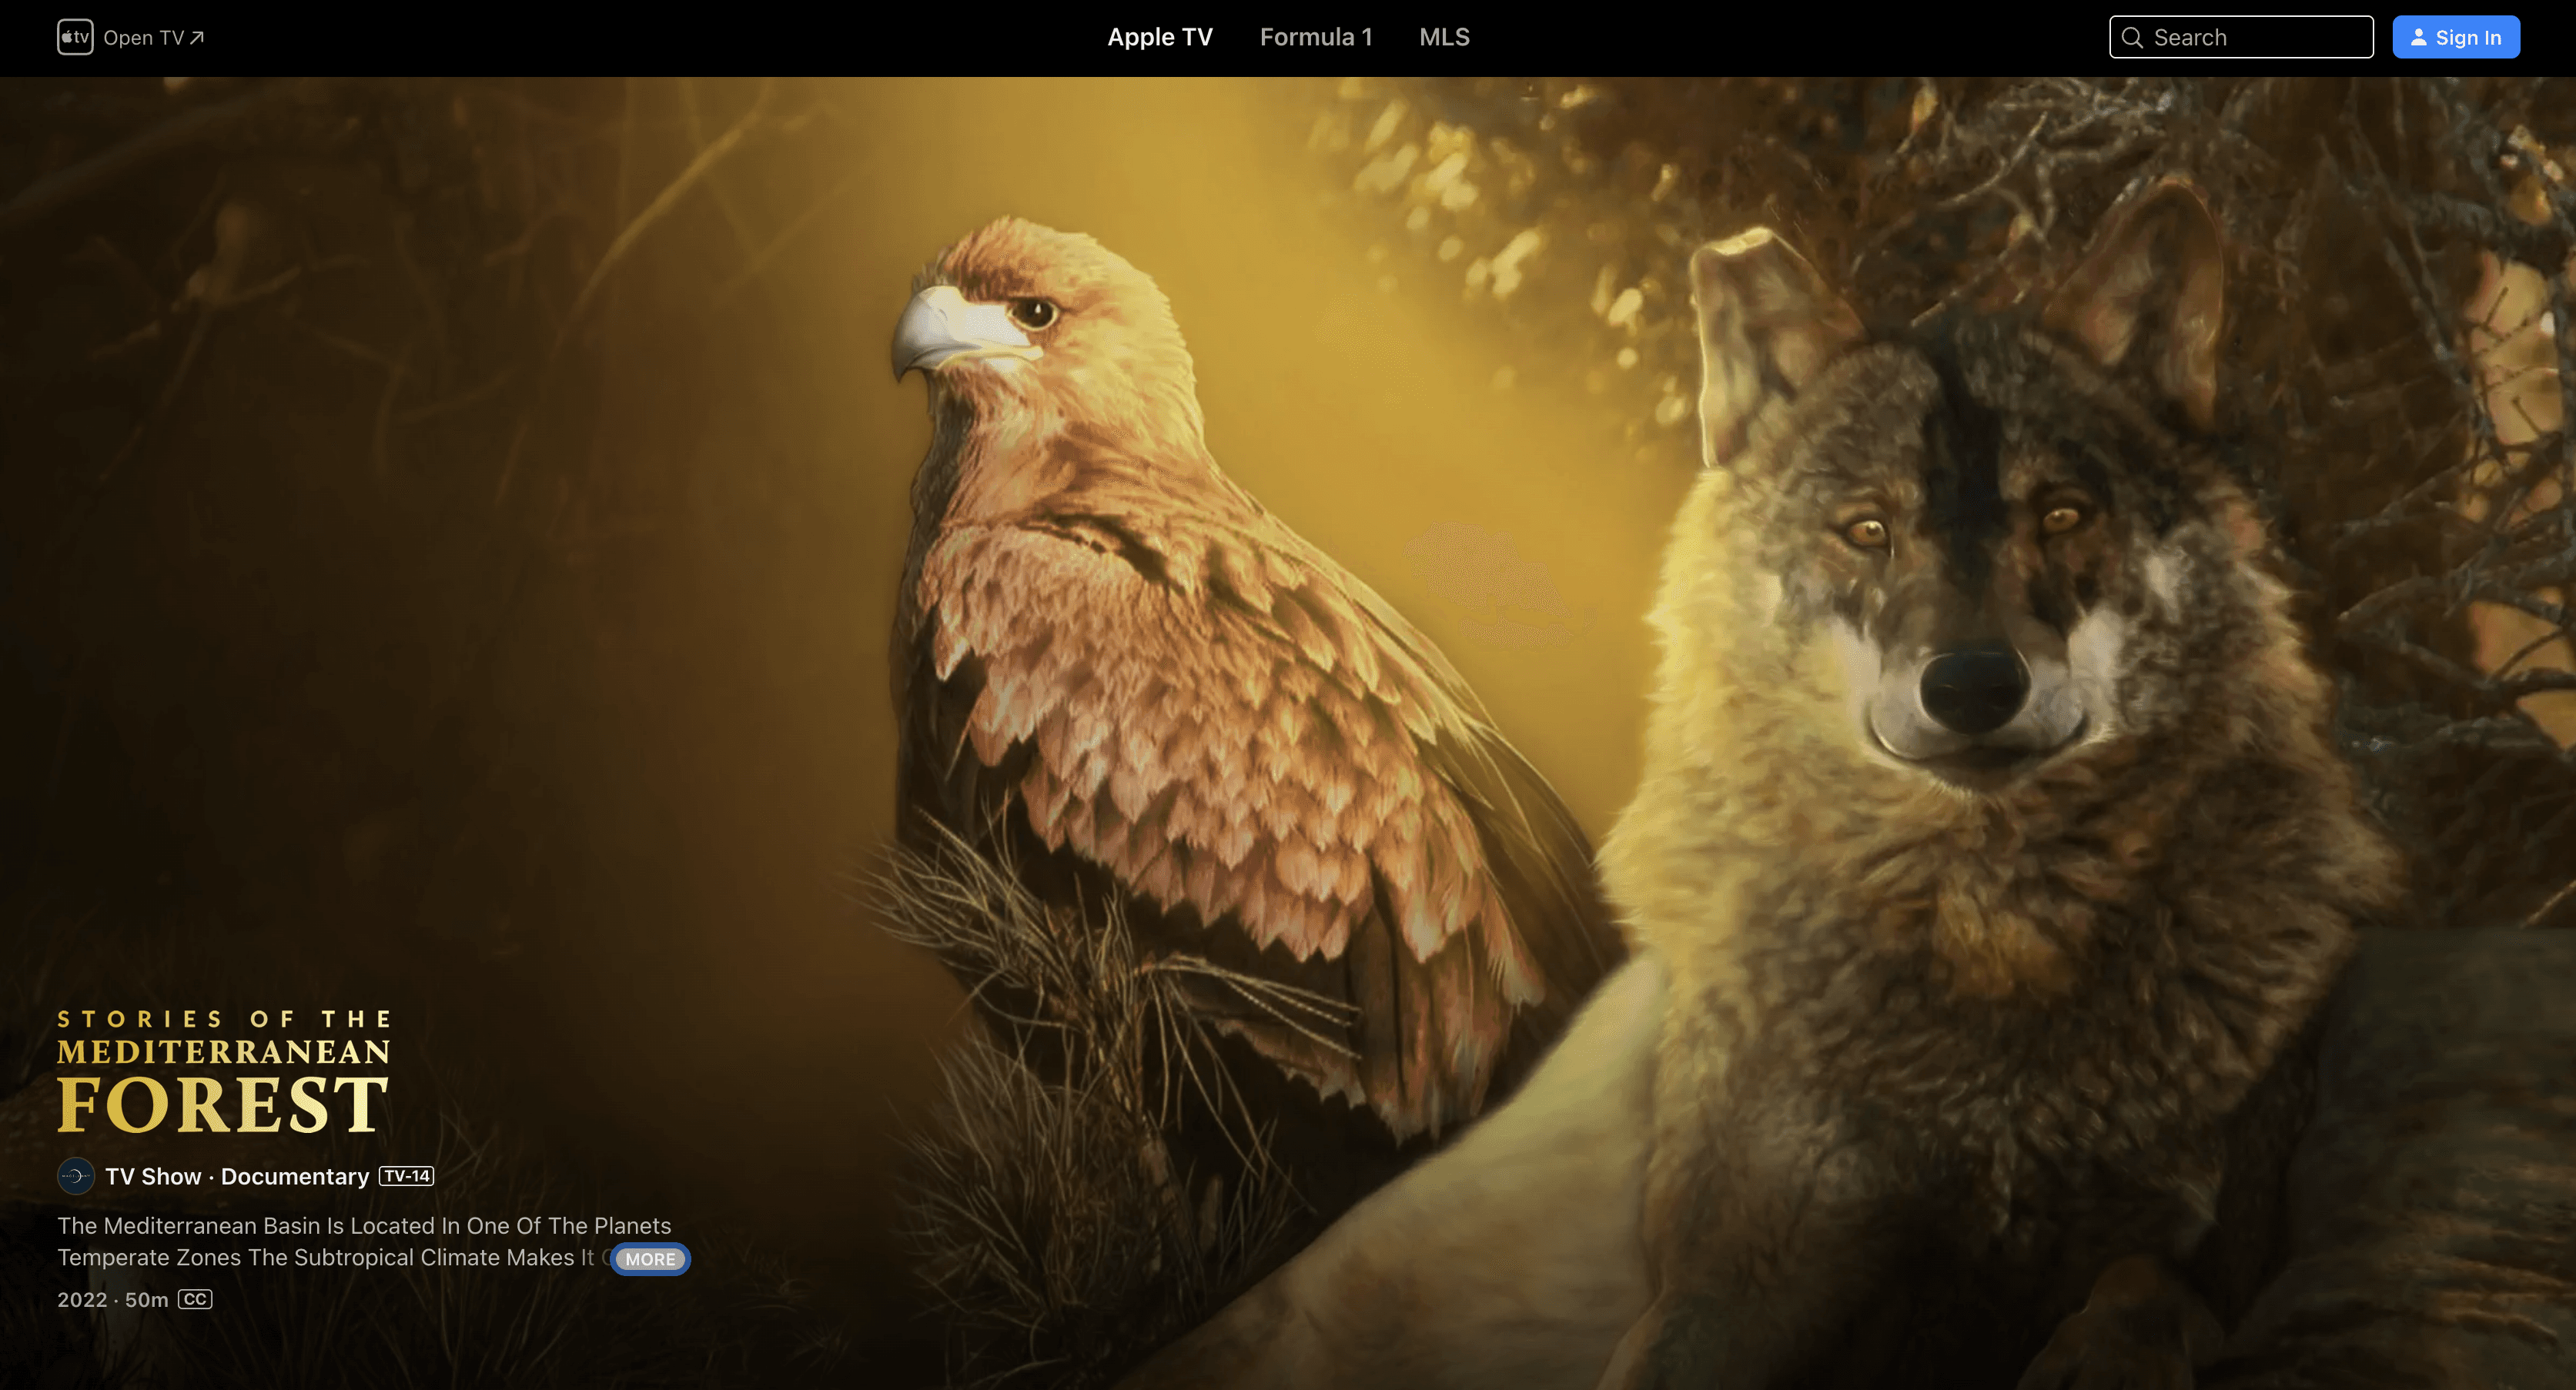
Task: Go to the MLS tab
Action: pyautogui.click(x=1444, y=37)
